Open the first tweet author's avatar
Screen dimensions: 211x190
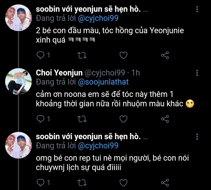[18, 17]
